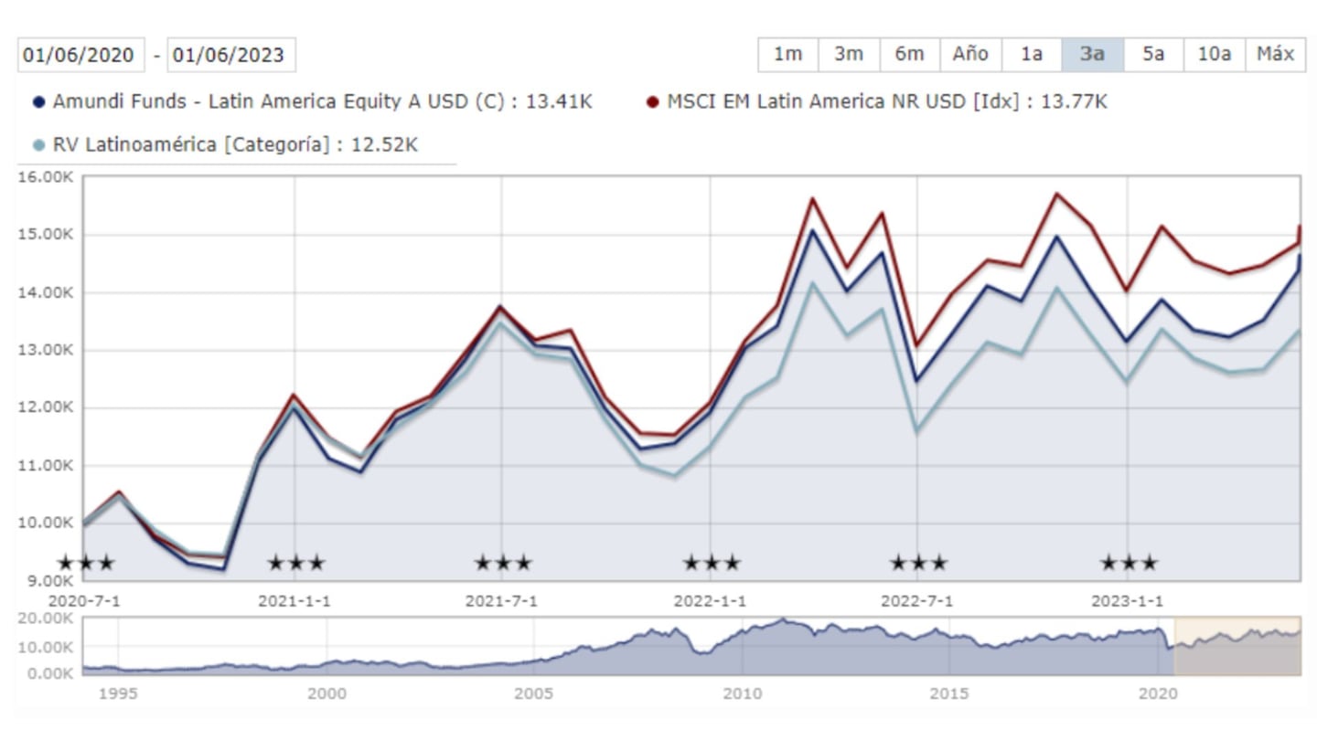This screenshot has width=1317, height=740.
Task: Click the start date field 01/06/2020
Action: [x=80, y=55]
